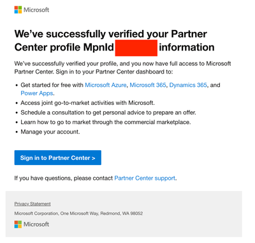
Task: Open the Power Apps link
Action: pyautogui.click(x=37, y=93)
